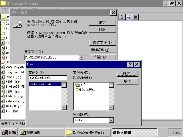Click the Skip File (S) button
Image resolution: width=183 pixels, height=137 pixels.
coord(103,43)
